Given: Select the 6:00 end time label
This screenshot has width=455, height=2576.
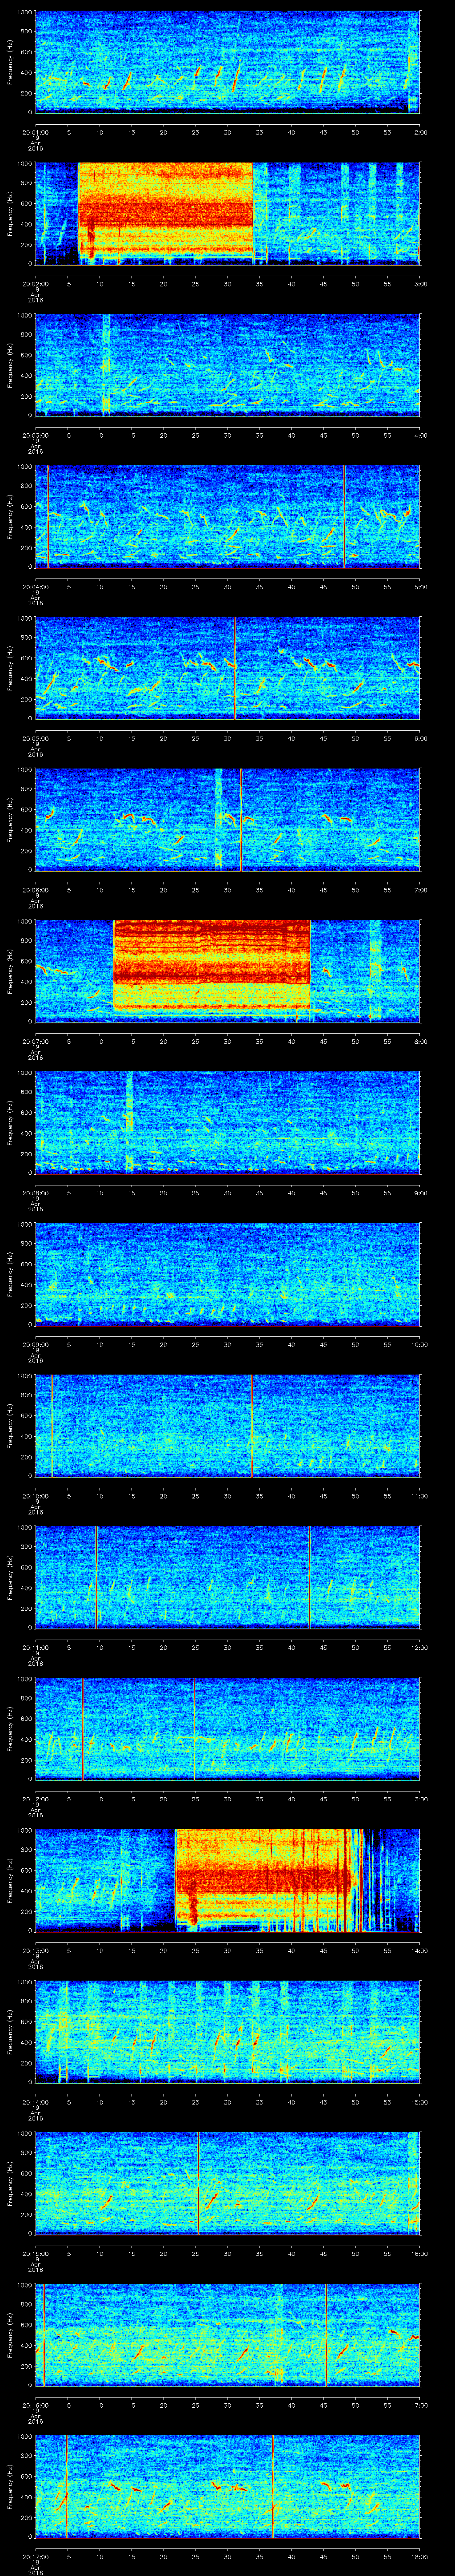Looking at the screenshot, I should pos(420,738).
